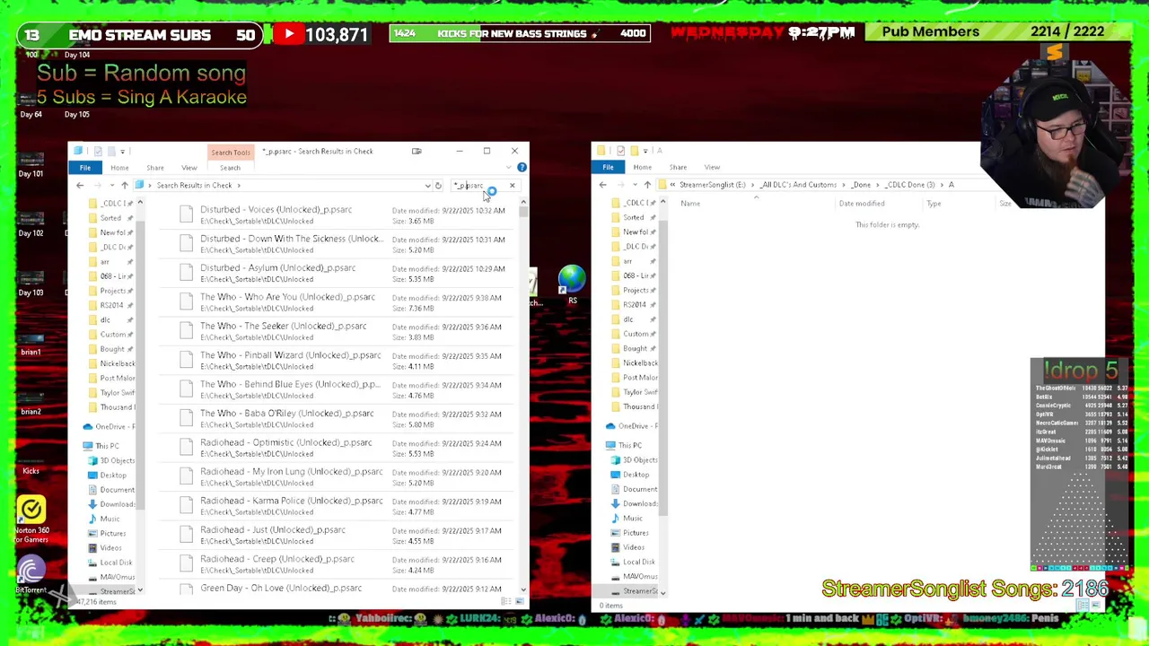Click file icon for The Who - The Seeker
Viewport: 1149px width, 646px height.
pyautogui.click(x=186, y=330)
